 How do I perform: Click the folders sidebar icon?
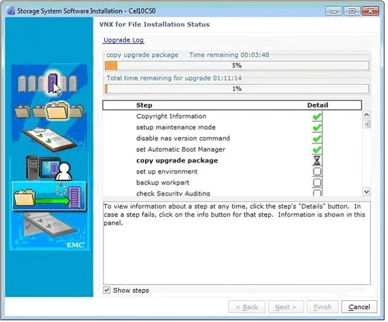click(x=49, y=111)
